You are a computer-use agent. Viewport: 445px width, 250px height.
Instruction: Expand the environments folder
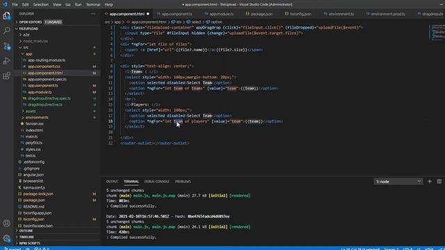37,117
